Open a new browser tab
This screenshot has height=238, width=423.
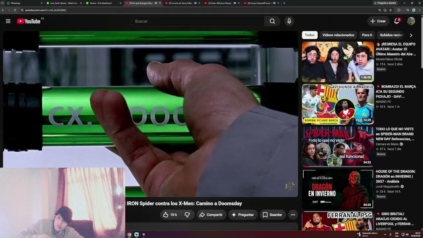pos(284,3)
